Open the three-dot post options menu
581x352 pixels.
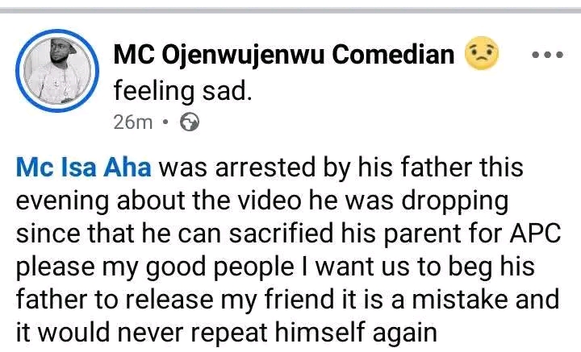click(548, 55)
